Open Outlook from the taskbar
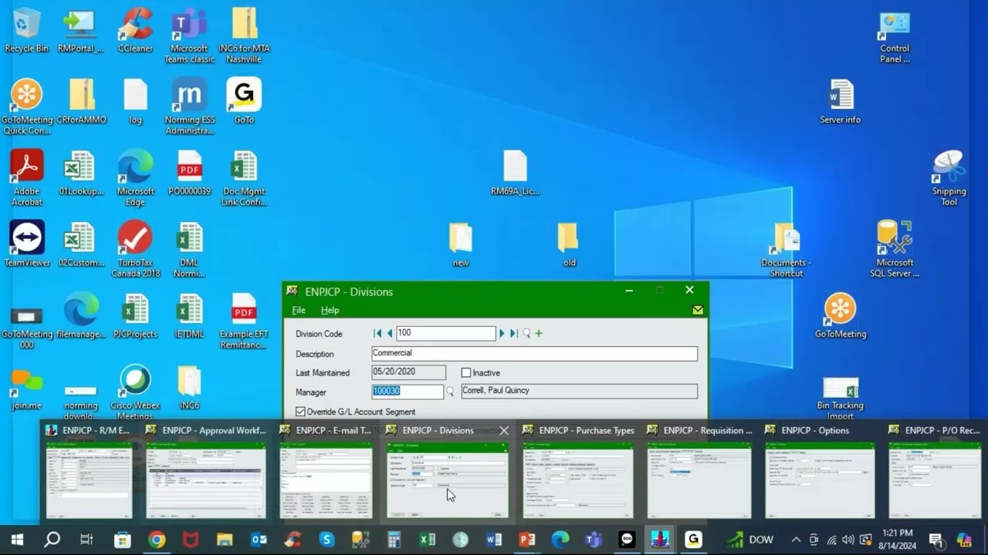 coord(259,540)
